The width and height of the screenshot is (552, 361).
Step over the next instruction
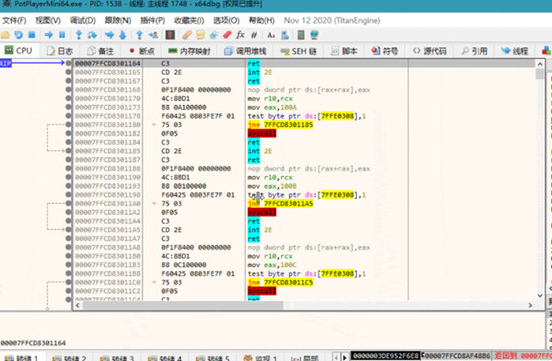pyautogui.click(x=92, y=35)
